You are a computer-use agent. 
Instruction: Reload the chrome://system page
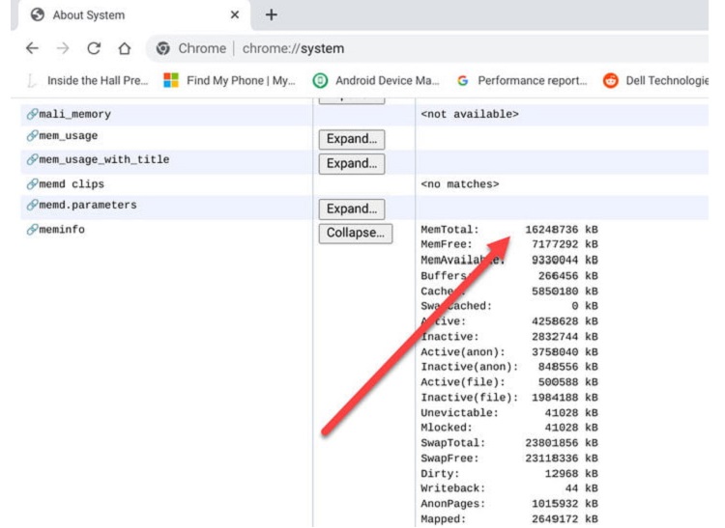tap(94, 48)
